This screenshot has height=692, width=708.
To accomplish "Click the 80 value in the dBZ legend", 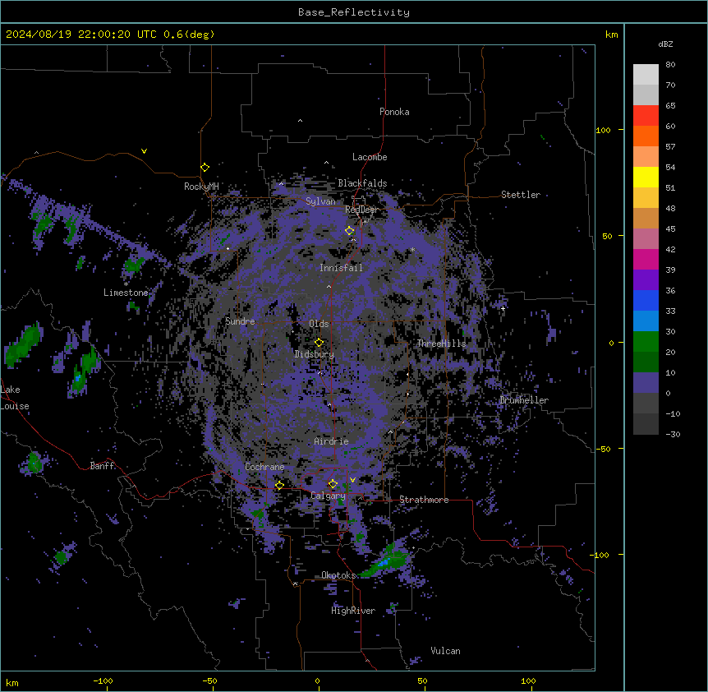I will (x=670, y=65).
